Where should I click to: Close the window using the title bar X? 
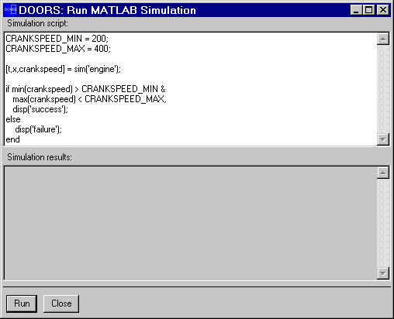[x=383, y=10]
